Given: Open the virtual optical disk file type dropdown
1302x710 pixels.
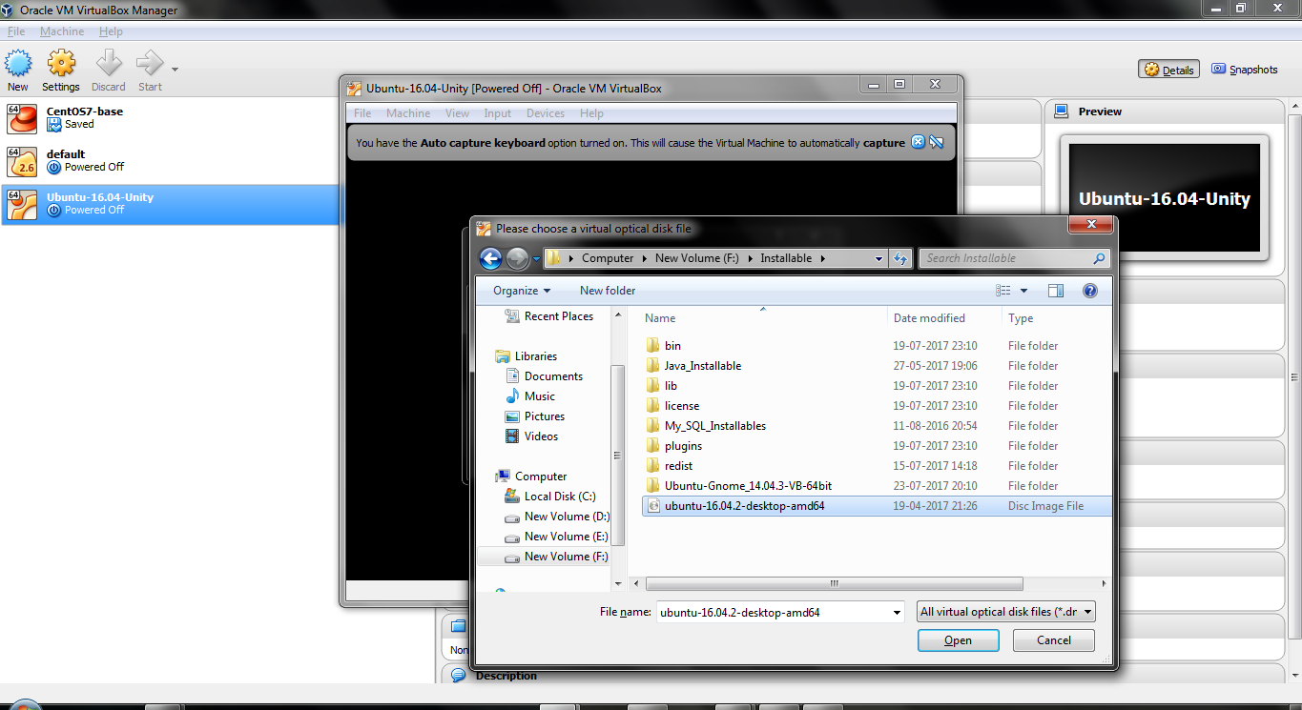Looking at the screenshot, I should tap(1006, 612).
